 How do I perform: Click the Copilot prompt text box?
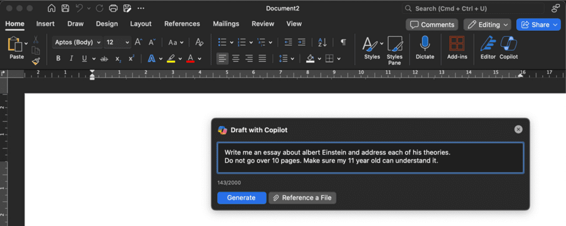[x=370, y=158]
